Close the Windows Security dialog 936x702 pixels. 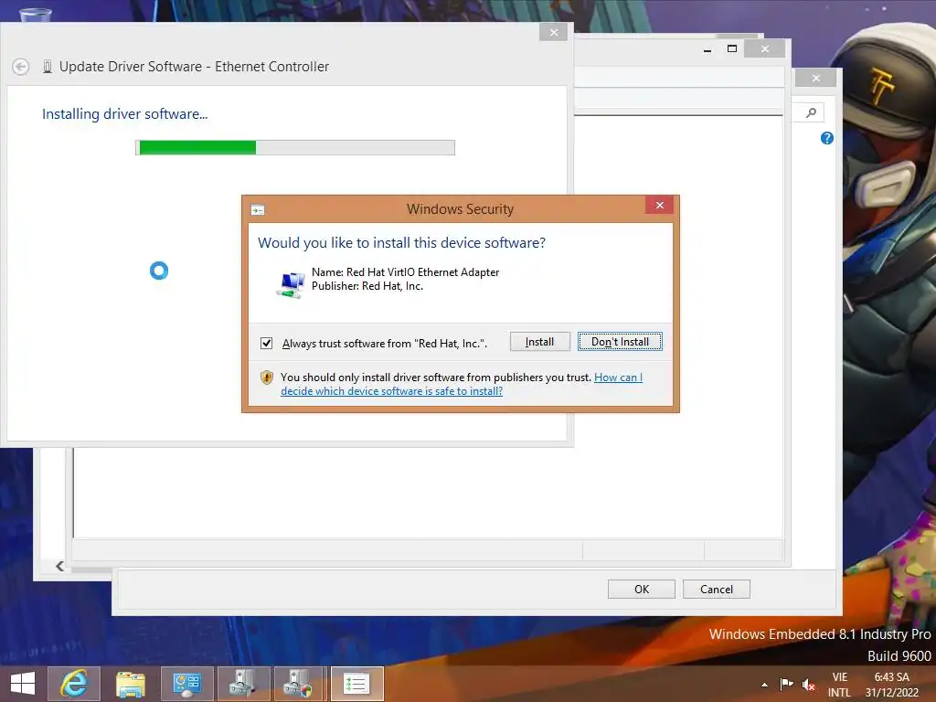point(659,206)
